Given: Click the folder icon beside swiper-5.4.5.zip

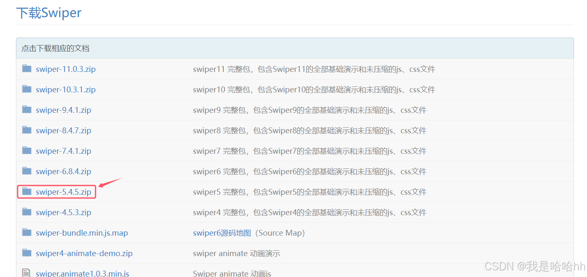Looking at the screenshot, I should 27,191.
